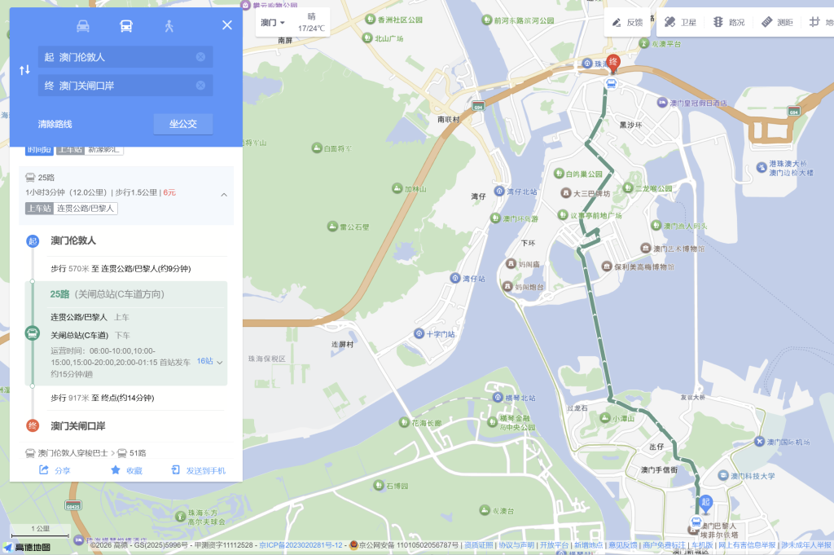Screen dimensions: 834x555
Task: Toggle 路况 traffic conditions layer
Action: [x=729, y=22]
